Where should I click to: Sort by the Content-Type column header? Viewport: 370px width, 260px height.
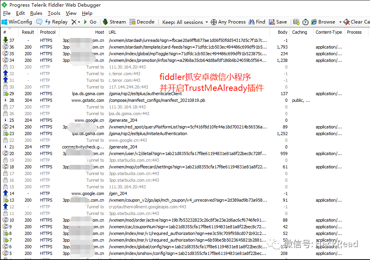[x=328, y=32]
